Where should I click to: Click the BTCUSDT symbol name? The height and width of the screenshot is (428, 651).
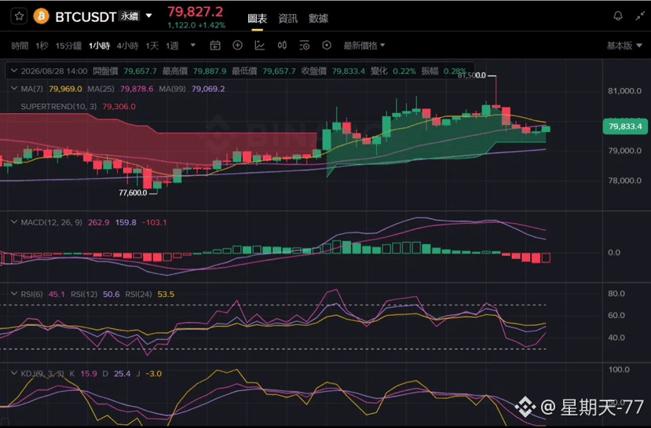pos(86,16)
